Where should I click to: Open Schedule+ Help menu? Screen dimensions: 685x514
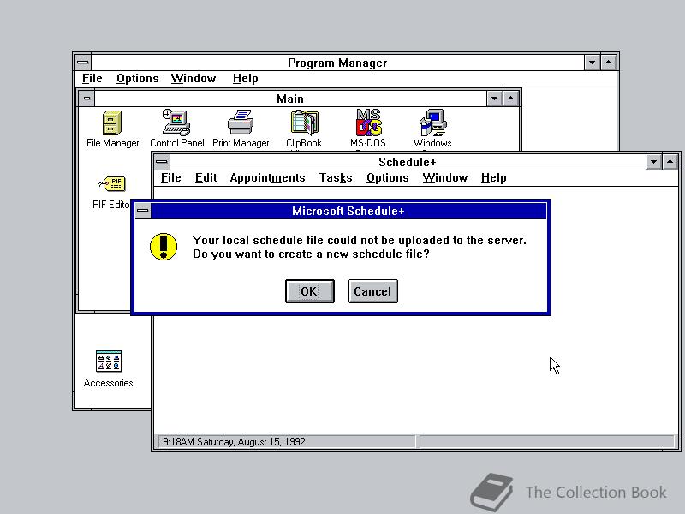(x=494, y=178)
